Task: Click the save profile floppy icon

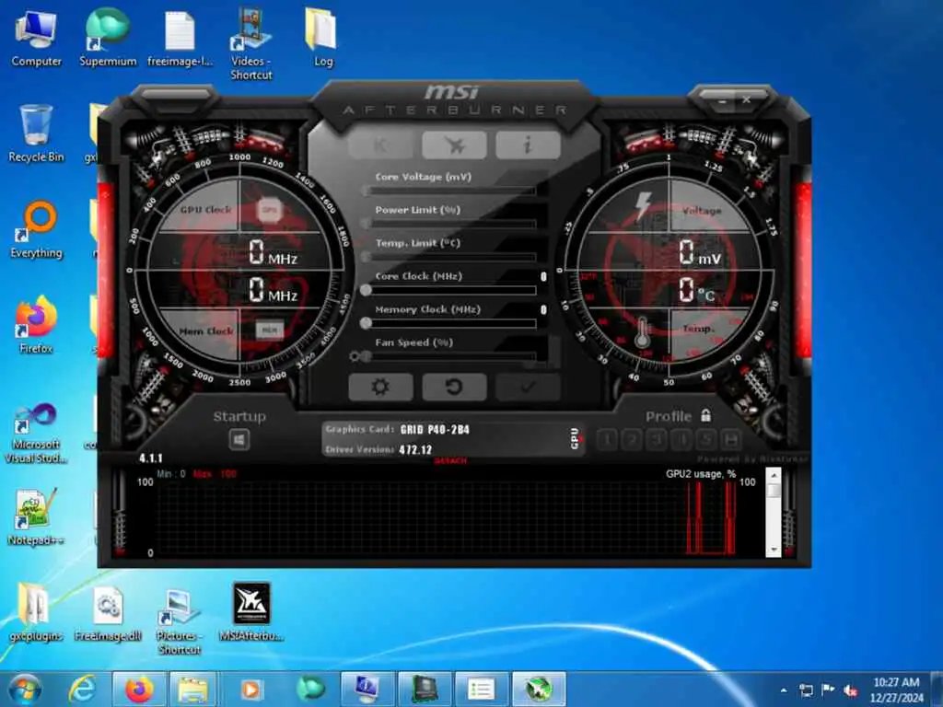Action: coord(730,440)
